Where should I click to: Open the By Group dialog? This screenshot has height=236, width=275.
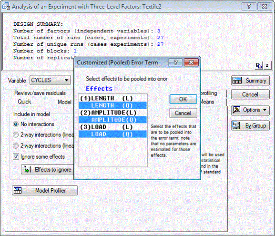tap(250, 125)
